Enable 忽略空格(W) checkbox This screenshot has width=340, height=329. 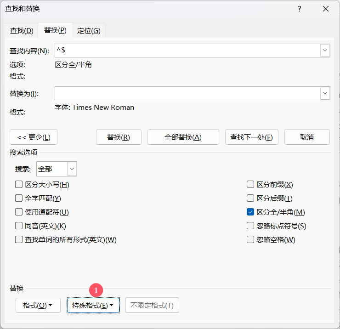tap(250, 240)
